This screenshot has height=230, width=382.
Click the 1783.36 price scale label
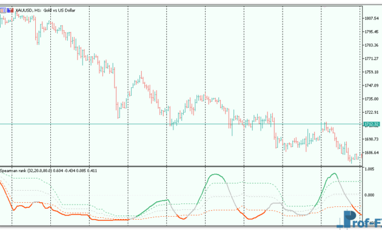point(372,45)
